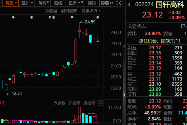This screenshot has width=187, height=125.
Task: Click the first star event marker
Action: [13, 17]
